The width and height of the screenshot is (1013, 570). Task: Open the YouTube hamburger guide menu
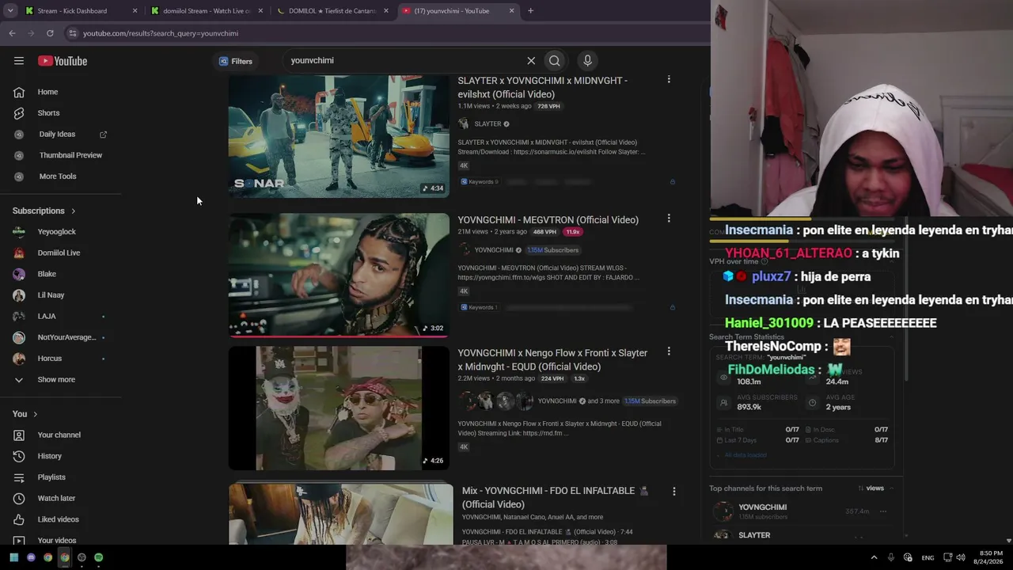click(x=19, y=61)
